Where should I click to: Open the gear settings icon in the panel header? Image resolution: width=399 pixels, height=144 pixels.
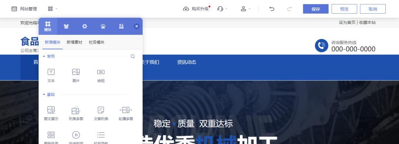point(85,26)
